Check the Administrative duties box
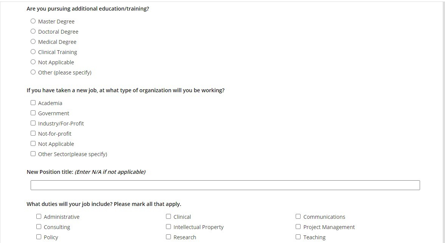The height and width of the screenshot is (243, 445). (x=39, y=217)
